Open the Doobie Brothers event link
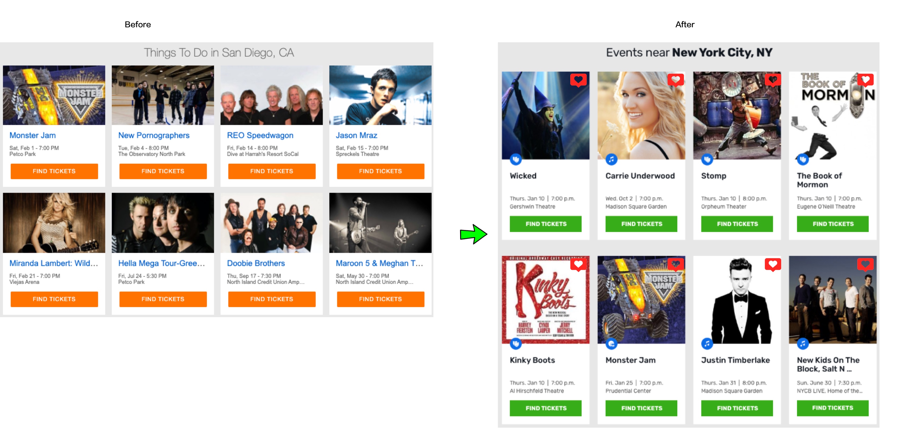The image size is (898, 434). [256, 263]
